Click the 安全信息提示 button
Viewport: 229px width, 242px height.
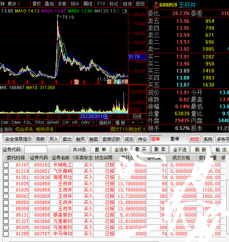click(18, 139)
